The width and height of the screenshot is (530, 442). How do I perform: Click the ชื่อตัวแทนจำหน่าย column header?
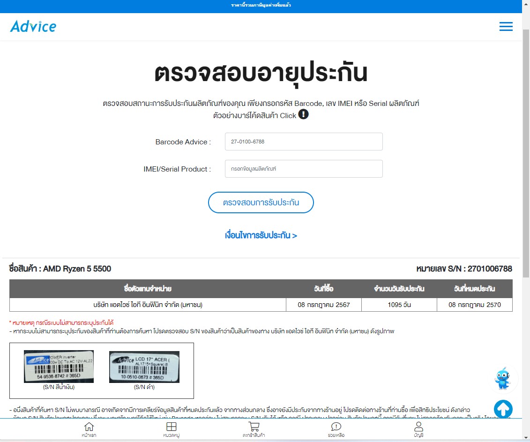click(148, 288)
